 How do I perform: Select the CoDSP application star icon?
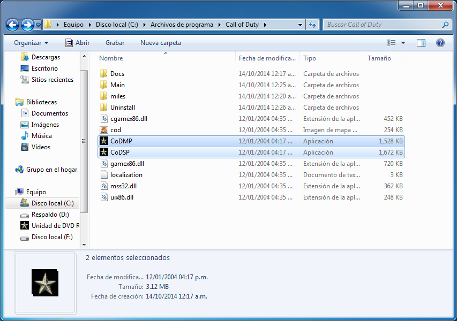(x=104, y=152)
